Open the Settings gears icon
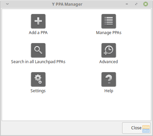Screen dimensions: 153x136 point(38,79)
